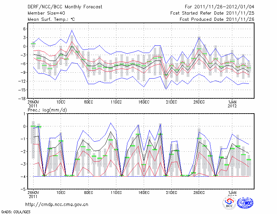Click the Fcst Produced Date text

coord(217,19)
